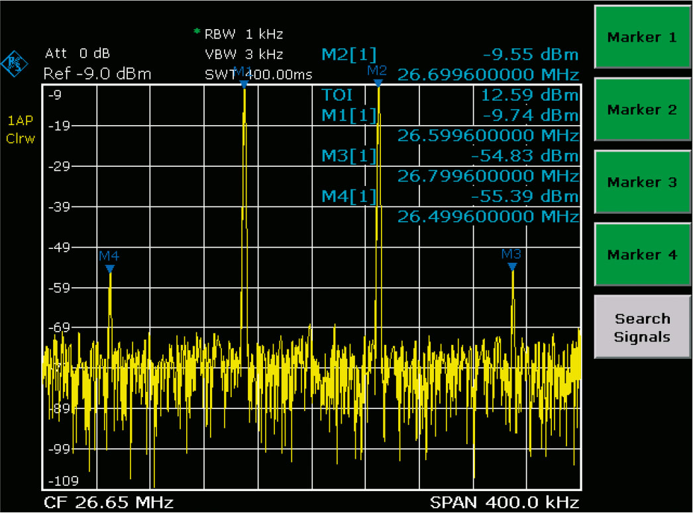Screen dimensions: 693x513
Task: Click the green asterisk next to RBW
Action: 196,32
